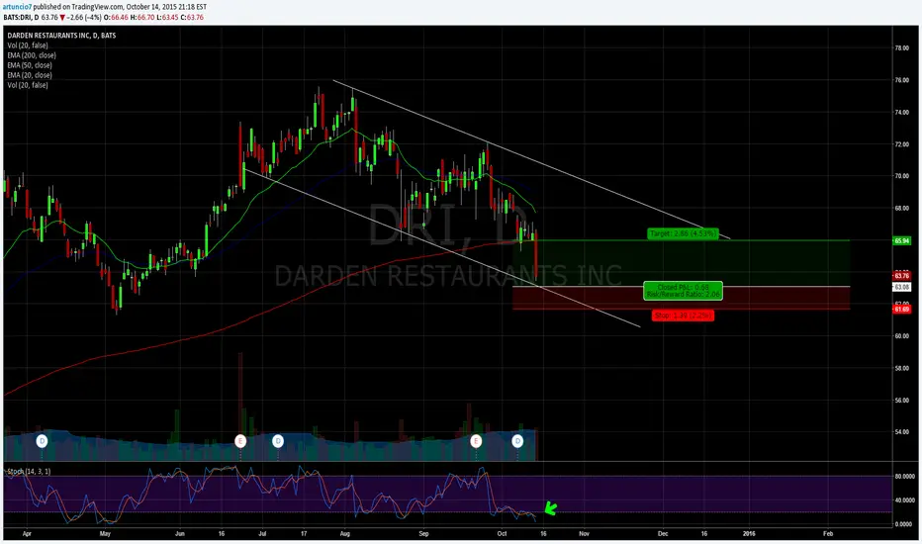Image resolution: width=922 pixels, height=544 pixels.
Task: Click the Dec label on time axis
Action: pyautogui.click(x=663, y=534)
